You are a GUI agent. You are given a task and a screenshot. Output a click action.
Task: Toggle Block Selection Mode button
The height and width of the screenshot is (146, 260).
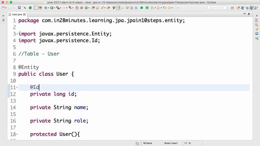(132, 8)
